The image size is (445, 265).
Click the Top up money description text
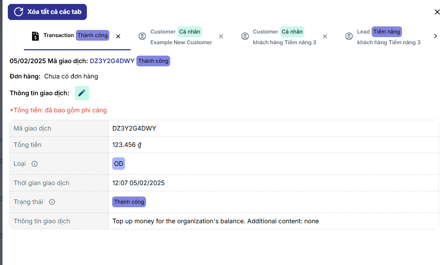click(216, 221)
